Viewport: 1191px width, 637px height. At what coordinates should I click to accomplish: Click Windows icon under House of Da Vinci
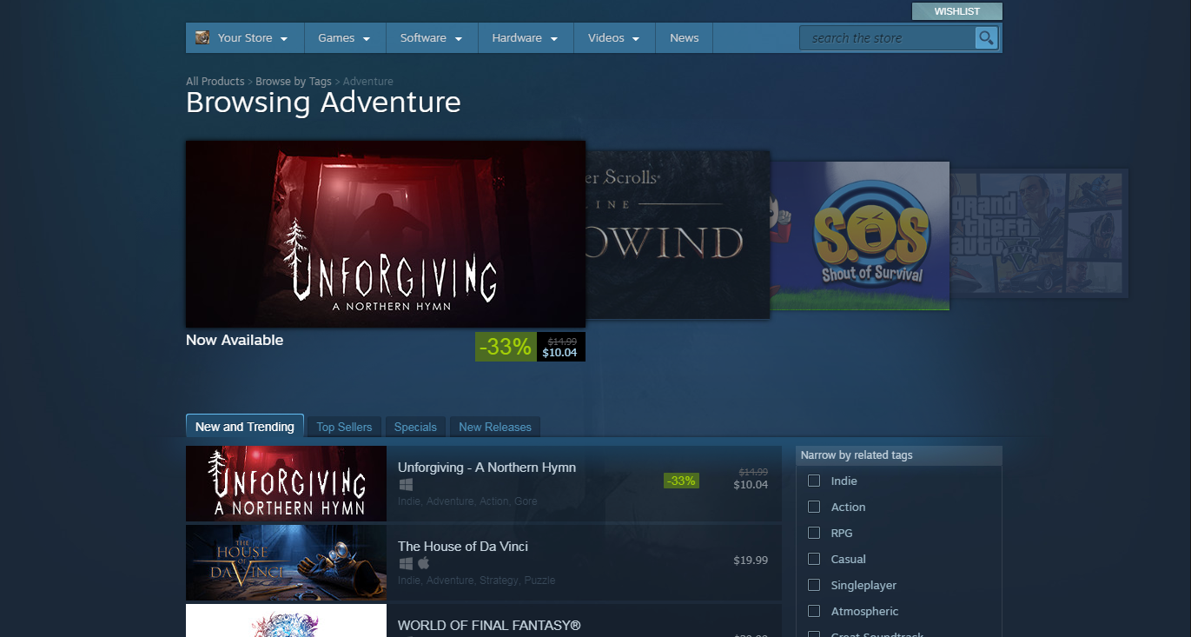pos(405,563)
